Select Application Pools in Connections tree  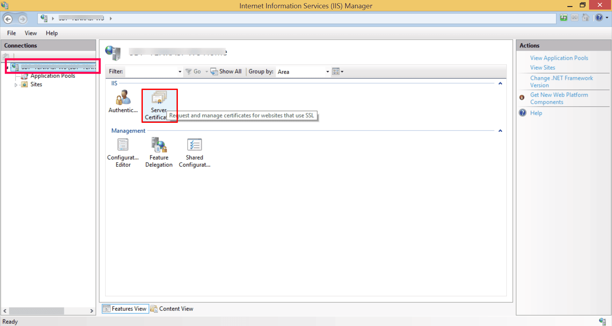[x=53, y=76]
